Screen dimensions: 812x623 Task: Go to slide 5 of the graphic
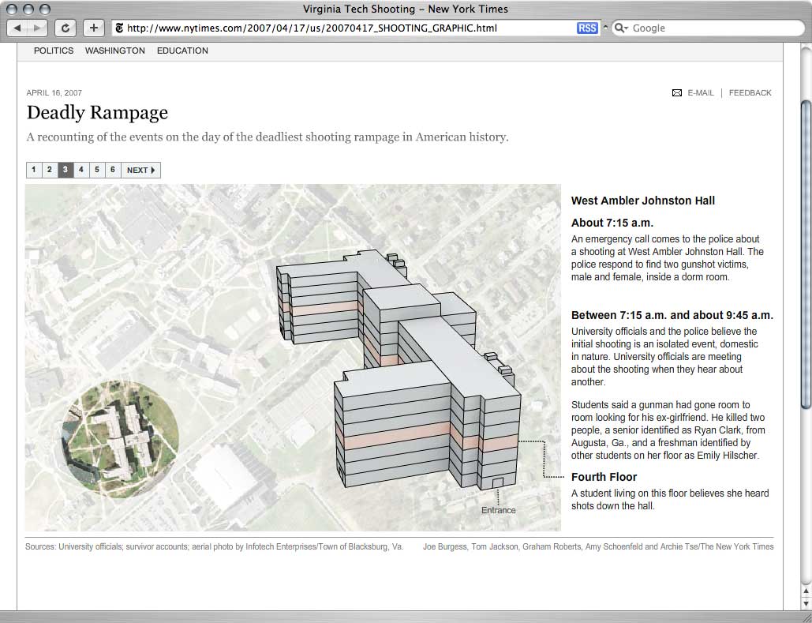(x=97, y=170)
